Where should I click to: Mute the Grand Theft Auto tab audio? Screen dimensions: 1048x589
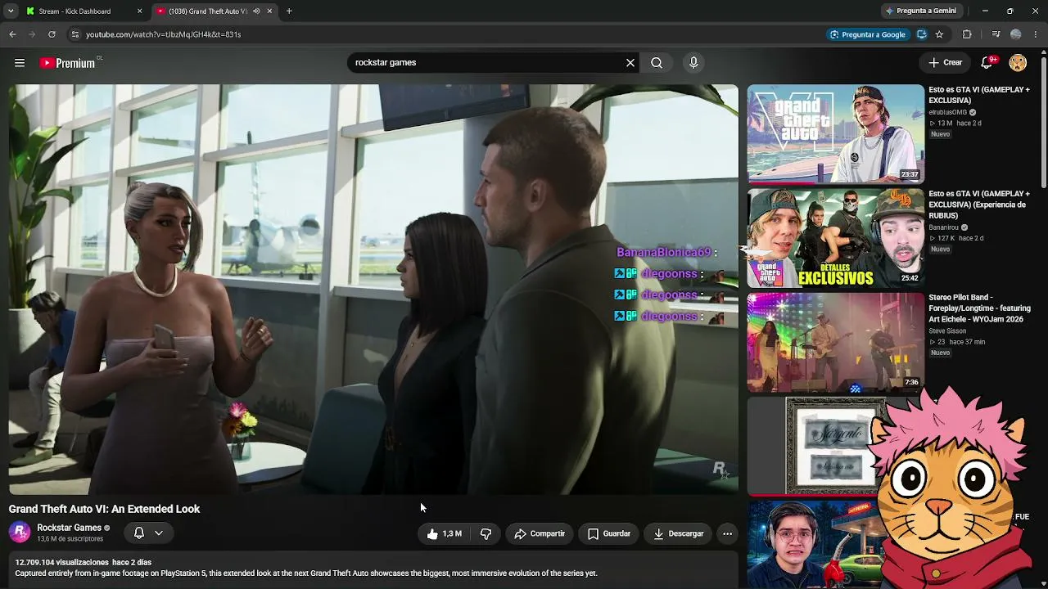pos(256,11)
